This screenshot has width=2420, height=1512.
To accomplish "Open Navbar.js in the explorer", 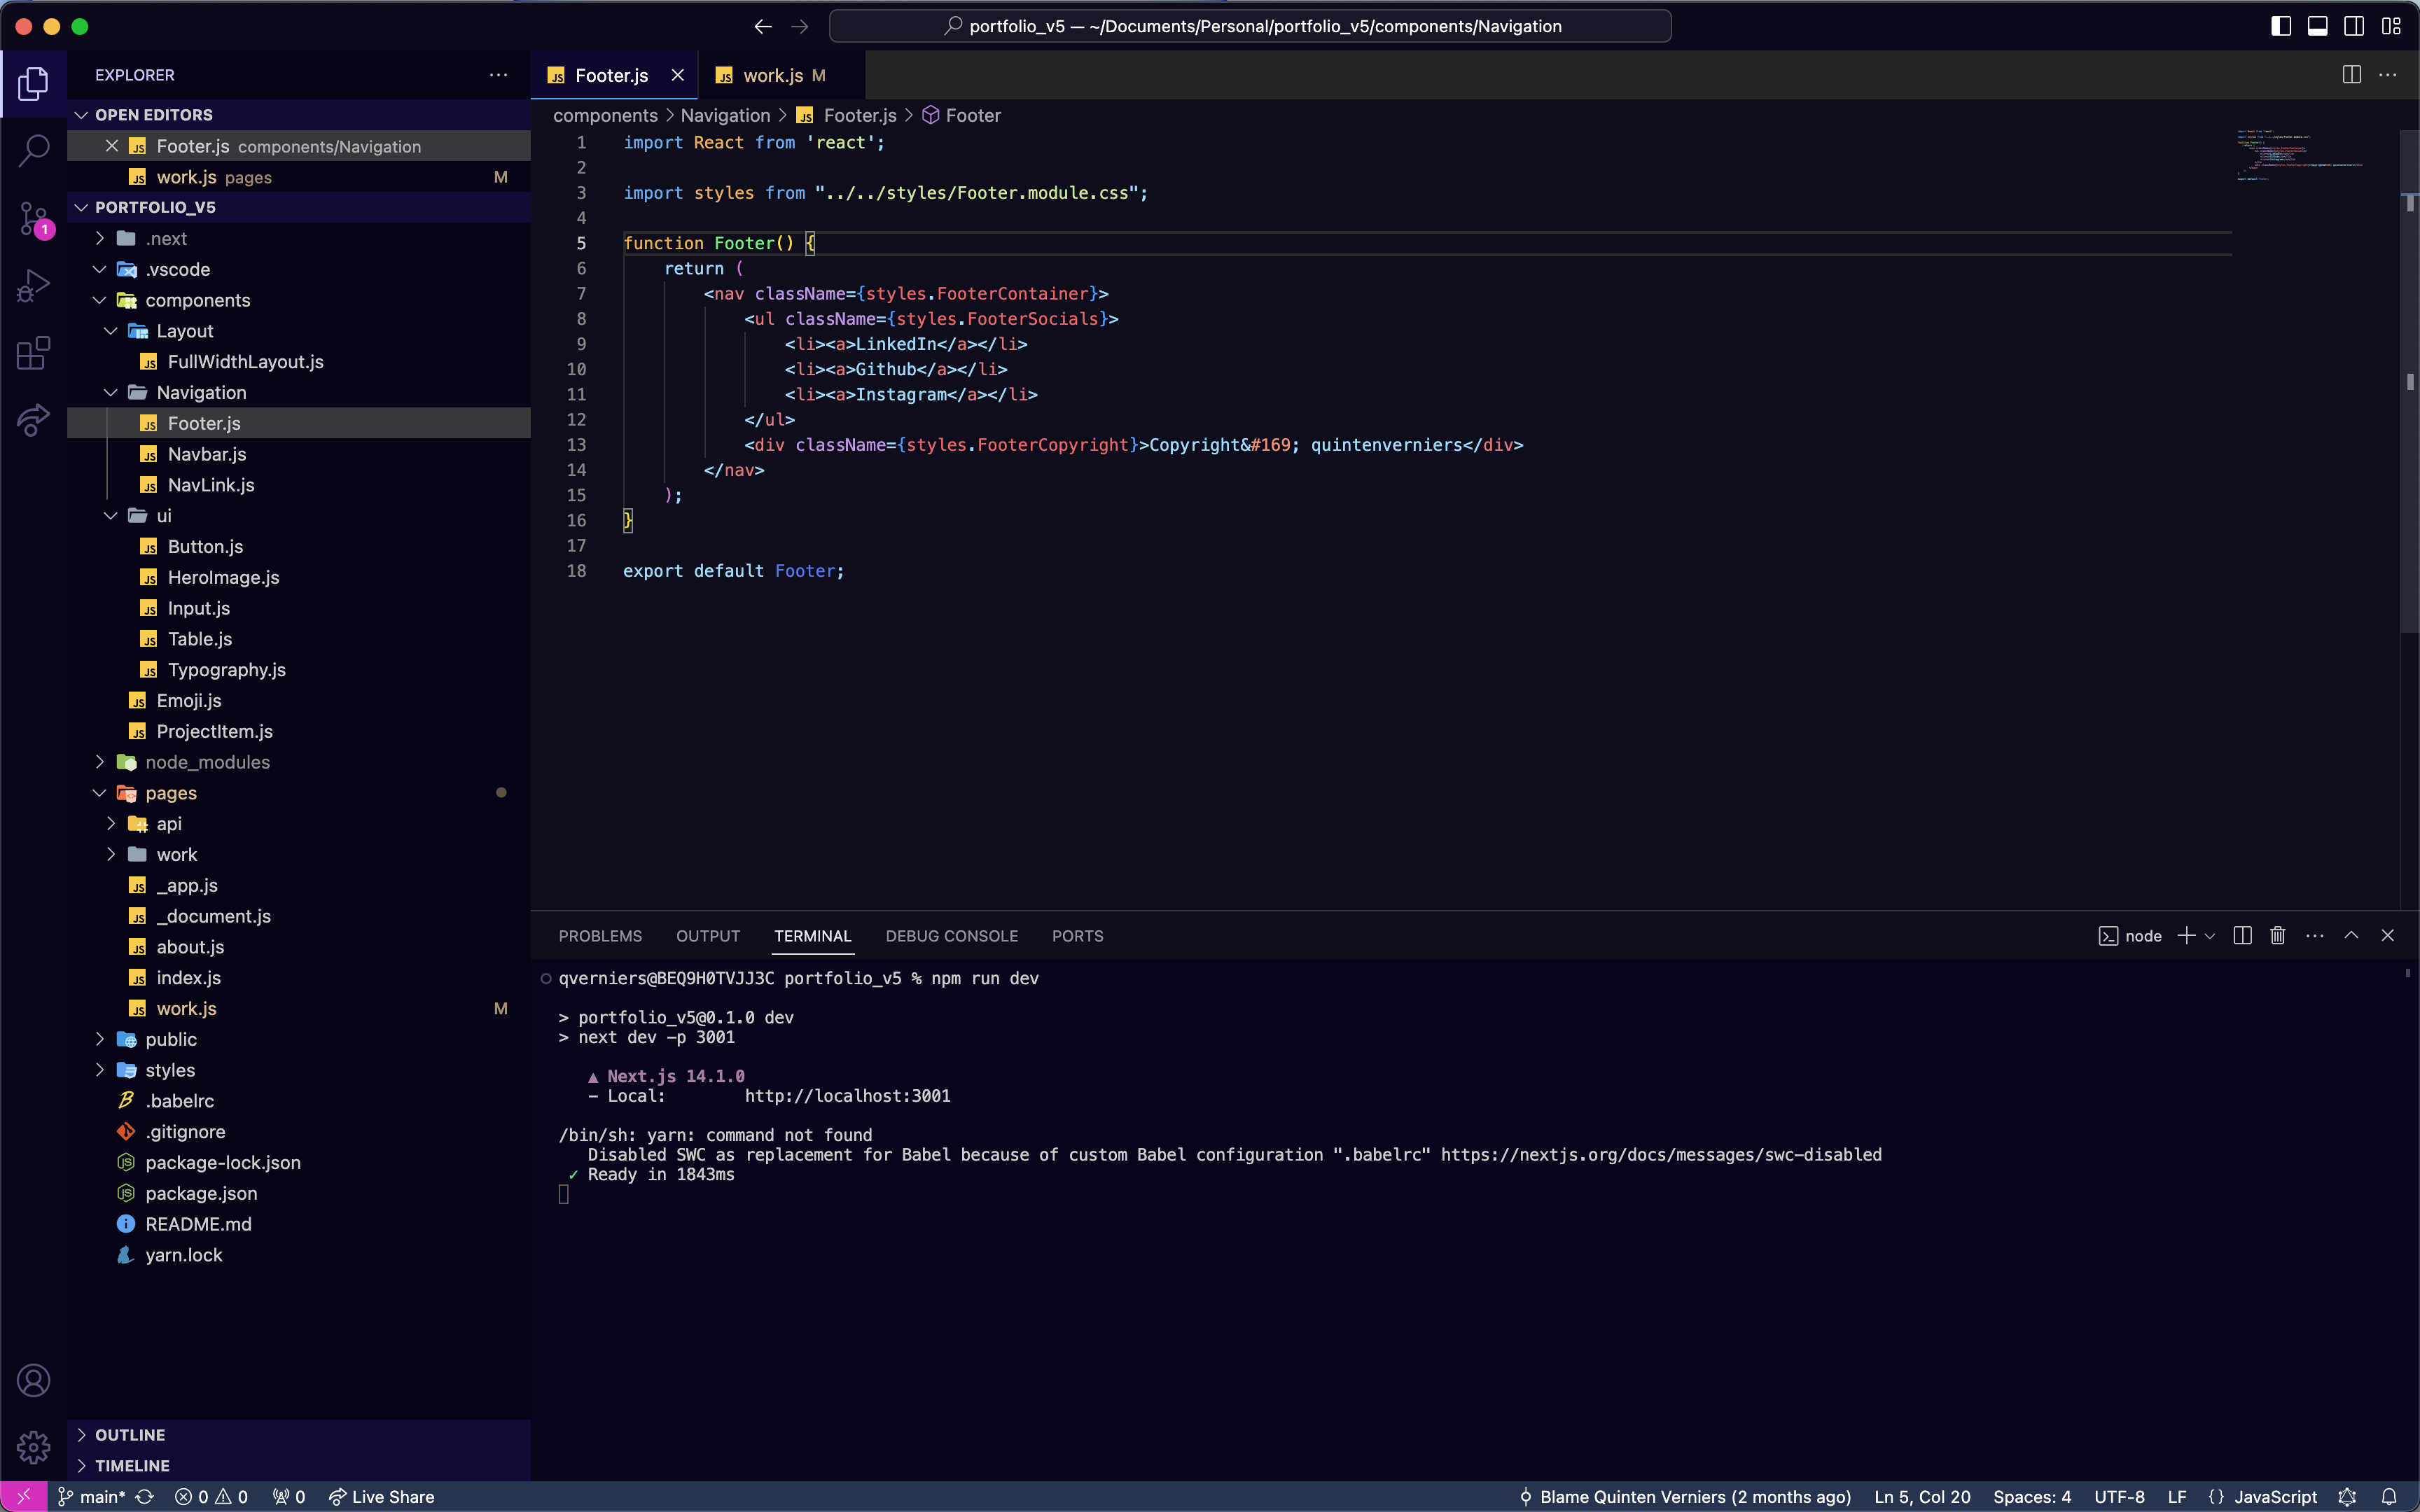I will tap(299, 454).
